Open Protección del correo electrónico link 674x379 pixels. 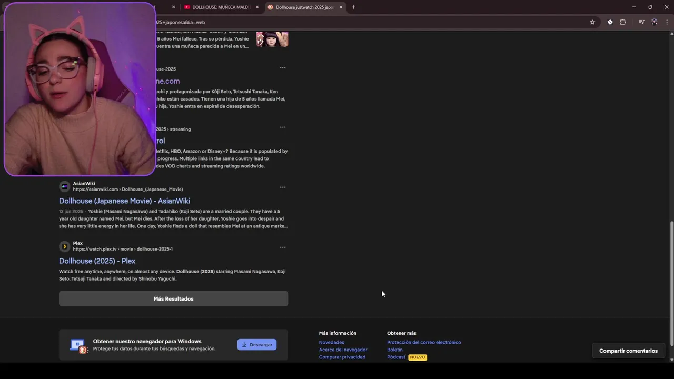pyautogui.click(x=424, y=342)
